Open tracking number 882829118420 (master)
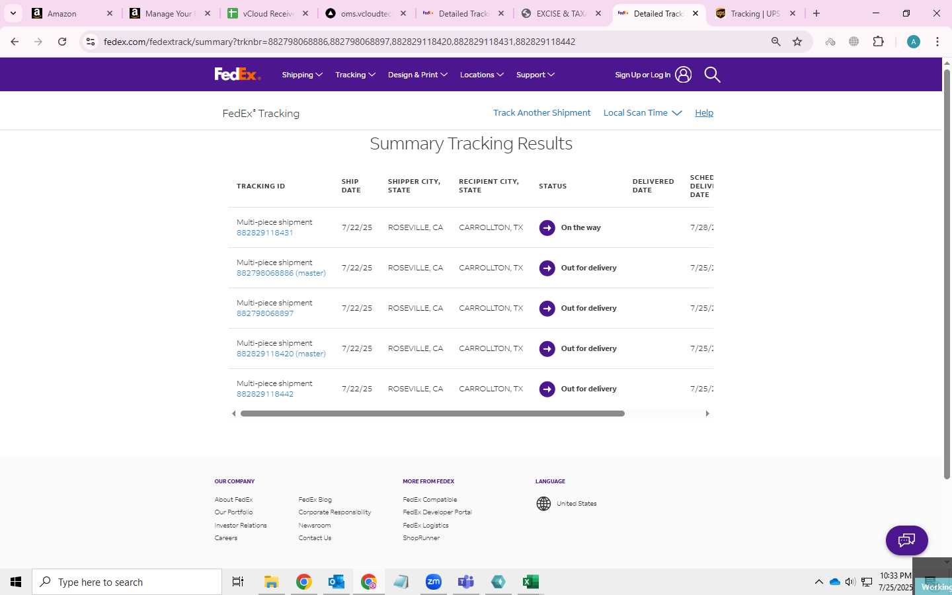 click(281, 354)
